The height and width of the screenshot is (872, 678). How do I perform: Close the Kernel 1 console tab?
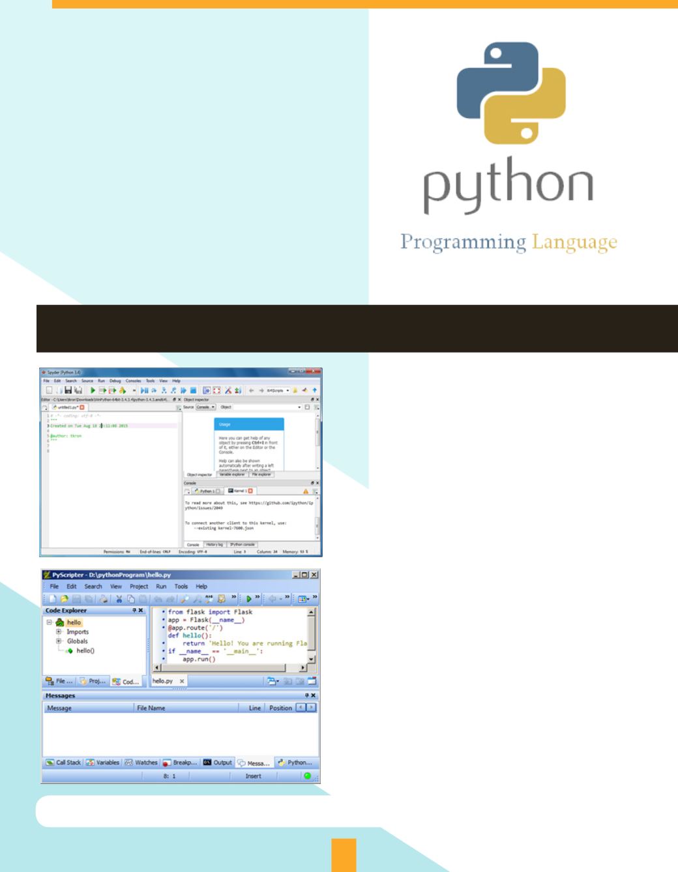(x=251, y=491)
